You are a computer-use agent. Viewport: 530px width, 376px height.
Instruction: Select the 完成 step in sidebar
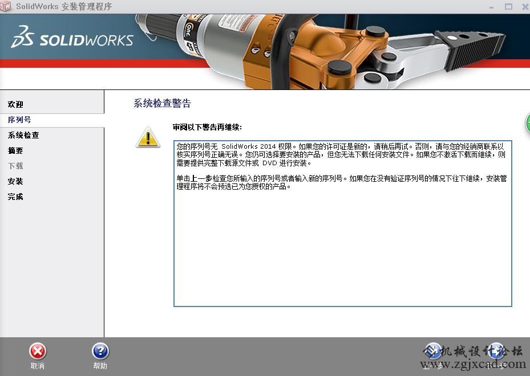point(15,197)
